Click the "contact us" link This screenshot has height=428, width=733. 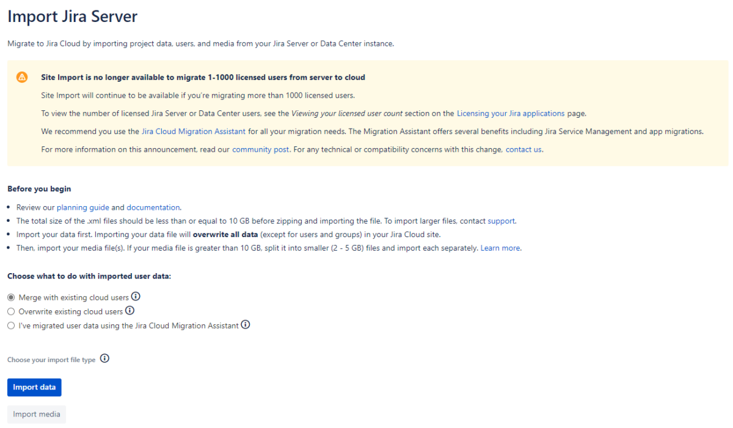pyautogui.click(x=523, y=149)
